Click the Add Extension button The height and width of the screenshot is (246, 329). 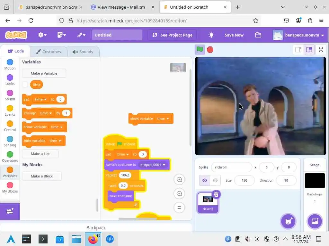pyautogui.click(x=10, y=211)
